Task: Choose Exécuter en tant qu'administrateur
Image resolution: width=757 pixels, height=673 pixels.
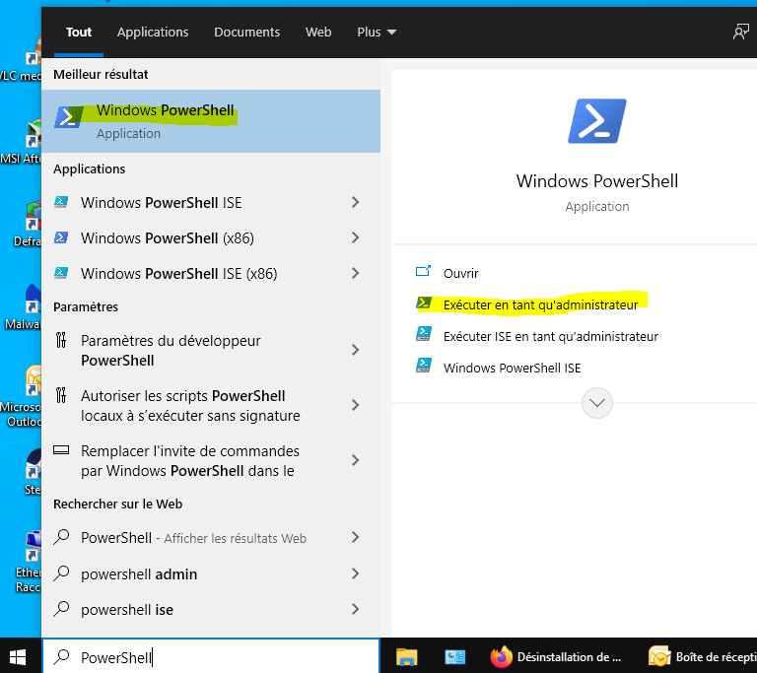Action: click(x=541, y=304)
